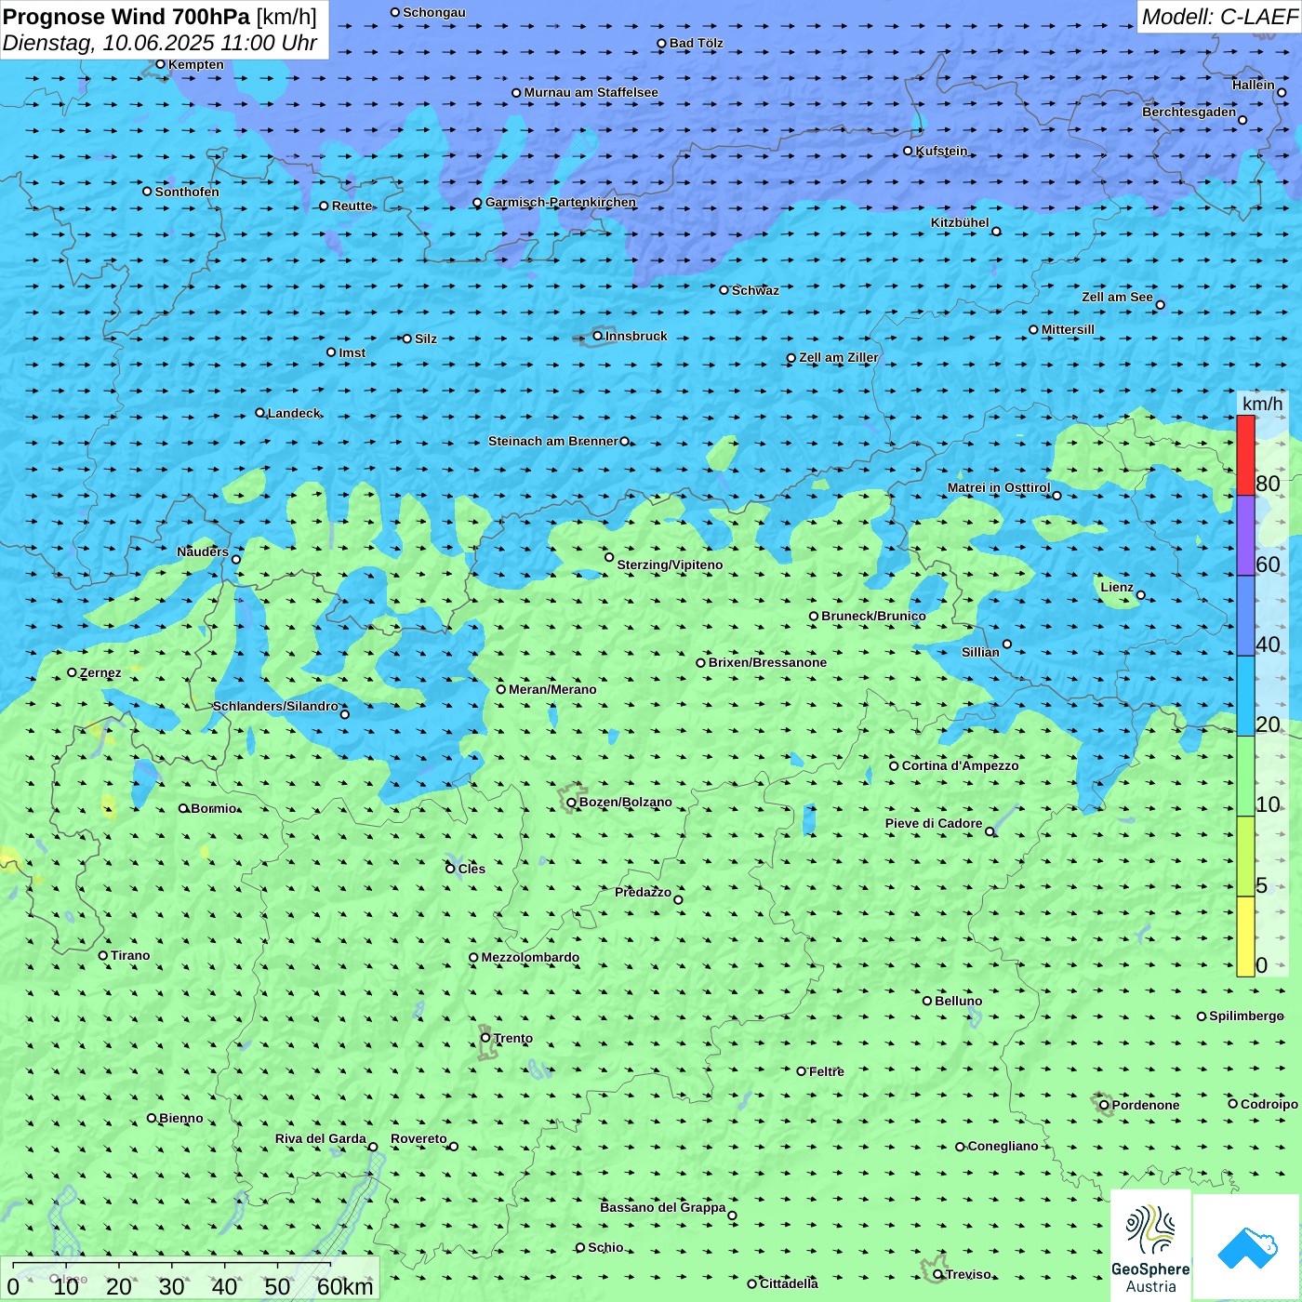The image size is (1302, 1302).
Task: Click the Rovereto label
Action: (x=418, y=1138)
